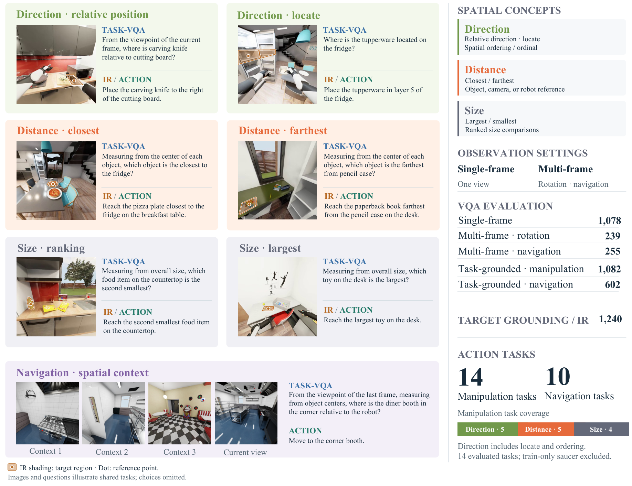Image resolution: width=632 pixels, height=486 pixels.
Task: Select the Context 2 thumbnail
Action: [x=114, y=413]
